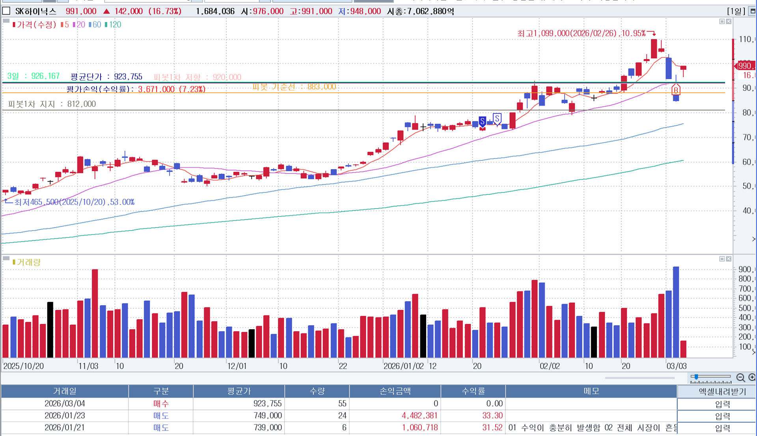757x436 pixels.
Task: Click 입력 for the 2026/03/04 trade
Action: click(722, 404)
